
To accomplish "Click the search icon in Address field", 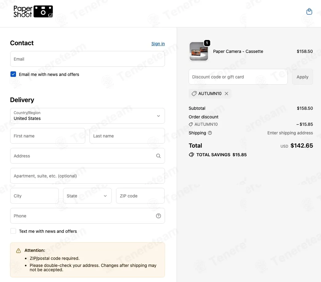I will (x=158, y=156).
